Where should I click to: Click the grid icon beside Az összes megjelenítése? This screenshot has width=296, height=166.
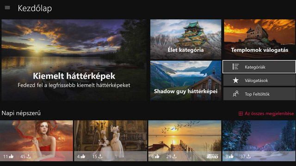click(x=240, y=113)
